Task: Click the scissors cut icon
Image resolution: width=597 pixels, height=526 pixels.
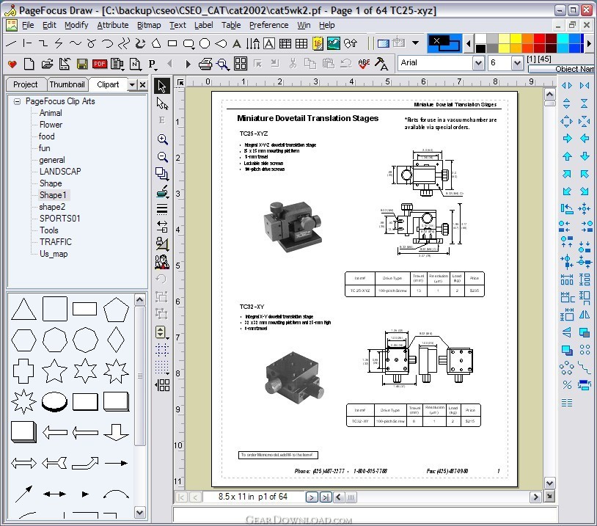Action: click(293, 63)
